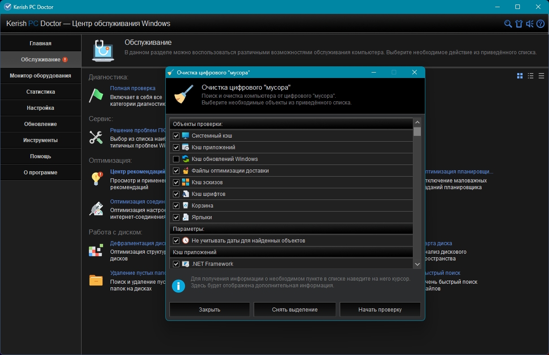This screenshot has height=355, width=549.
Task: Switch to compact list view icon
Action: (541, 76)
